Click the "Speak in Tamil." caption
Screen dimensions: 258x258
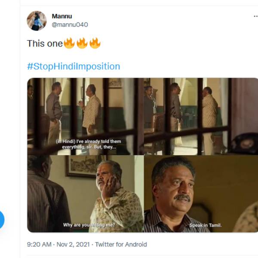pyautogui.click(x=206, y=225)
